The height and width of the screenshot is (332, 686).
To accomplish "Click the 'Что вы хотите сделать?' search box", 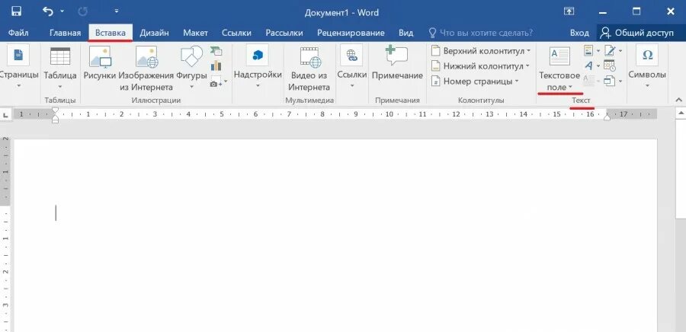I will pyautogui.click(x=480, y=33).
